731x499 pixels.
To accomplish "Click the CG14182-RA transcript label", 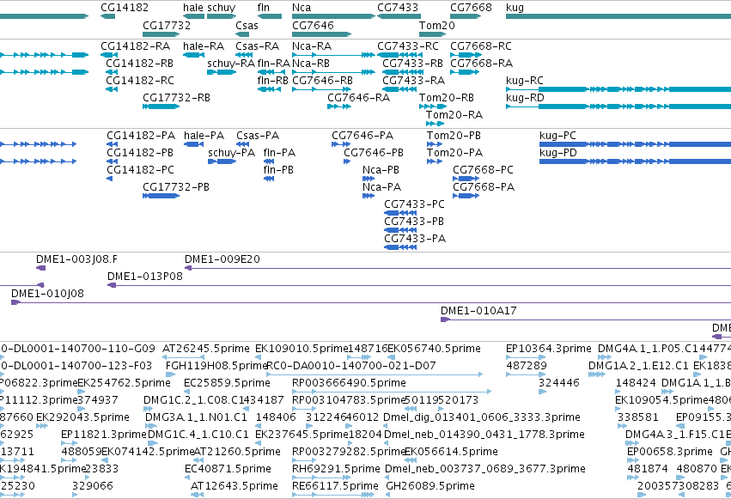I will (136, 46).
